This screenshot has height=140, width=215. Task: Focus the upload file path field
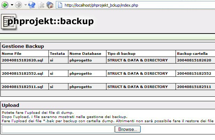(58, 129)
